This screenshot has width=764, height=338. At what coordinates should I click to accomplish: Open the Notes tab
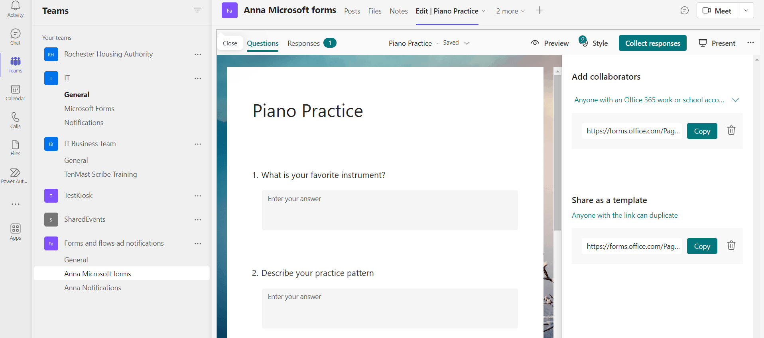click(x=399, y=11)
